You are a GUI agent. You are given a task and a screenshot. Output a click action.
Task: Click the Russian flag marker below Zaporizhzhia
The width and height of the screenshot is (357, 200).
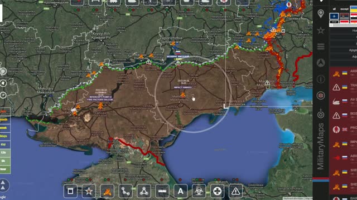pos(178,53)
